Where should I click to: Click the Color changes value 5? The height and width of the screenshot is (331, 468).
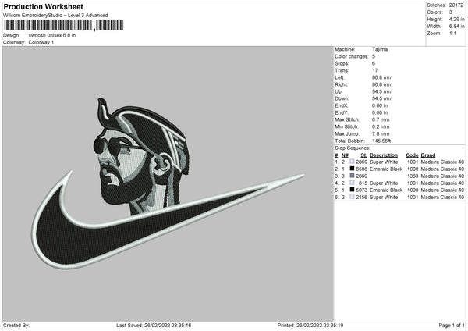374,56
